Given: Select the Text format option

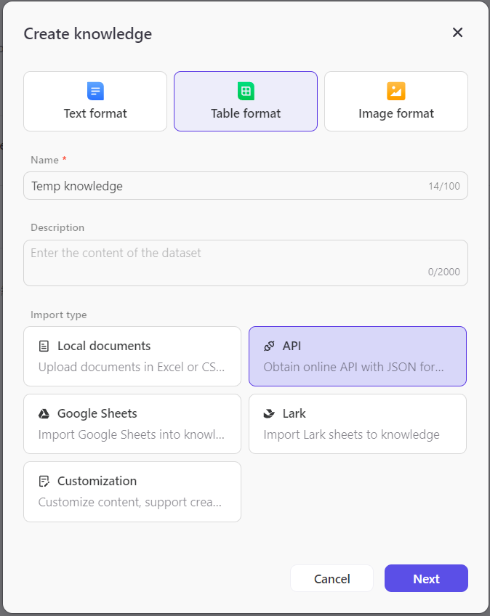Looking at the screenshot, I should 95,102.
